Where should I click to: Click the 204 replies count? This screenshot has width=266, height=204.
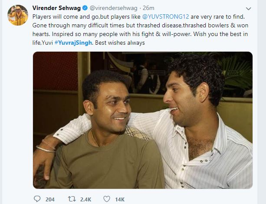click(x=50, y=199)
